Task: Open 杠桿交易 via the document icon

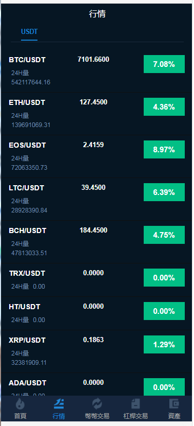Action: pos(135,404)
